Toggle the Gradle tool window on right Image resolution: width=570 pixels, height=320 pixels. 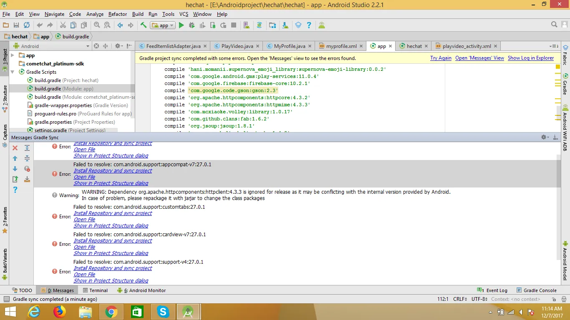coord(565,84)
